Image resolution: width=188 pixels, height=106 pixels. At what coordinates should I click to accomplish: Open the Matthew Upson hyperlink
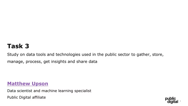click(x=28, y=84)
